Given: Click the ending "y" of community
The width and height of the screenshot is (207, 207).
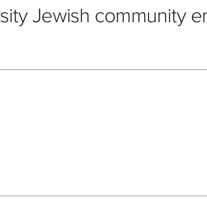Looking at the screenshot, I should tap(181, 19).
